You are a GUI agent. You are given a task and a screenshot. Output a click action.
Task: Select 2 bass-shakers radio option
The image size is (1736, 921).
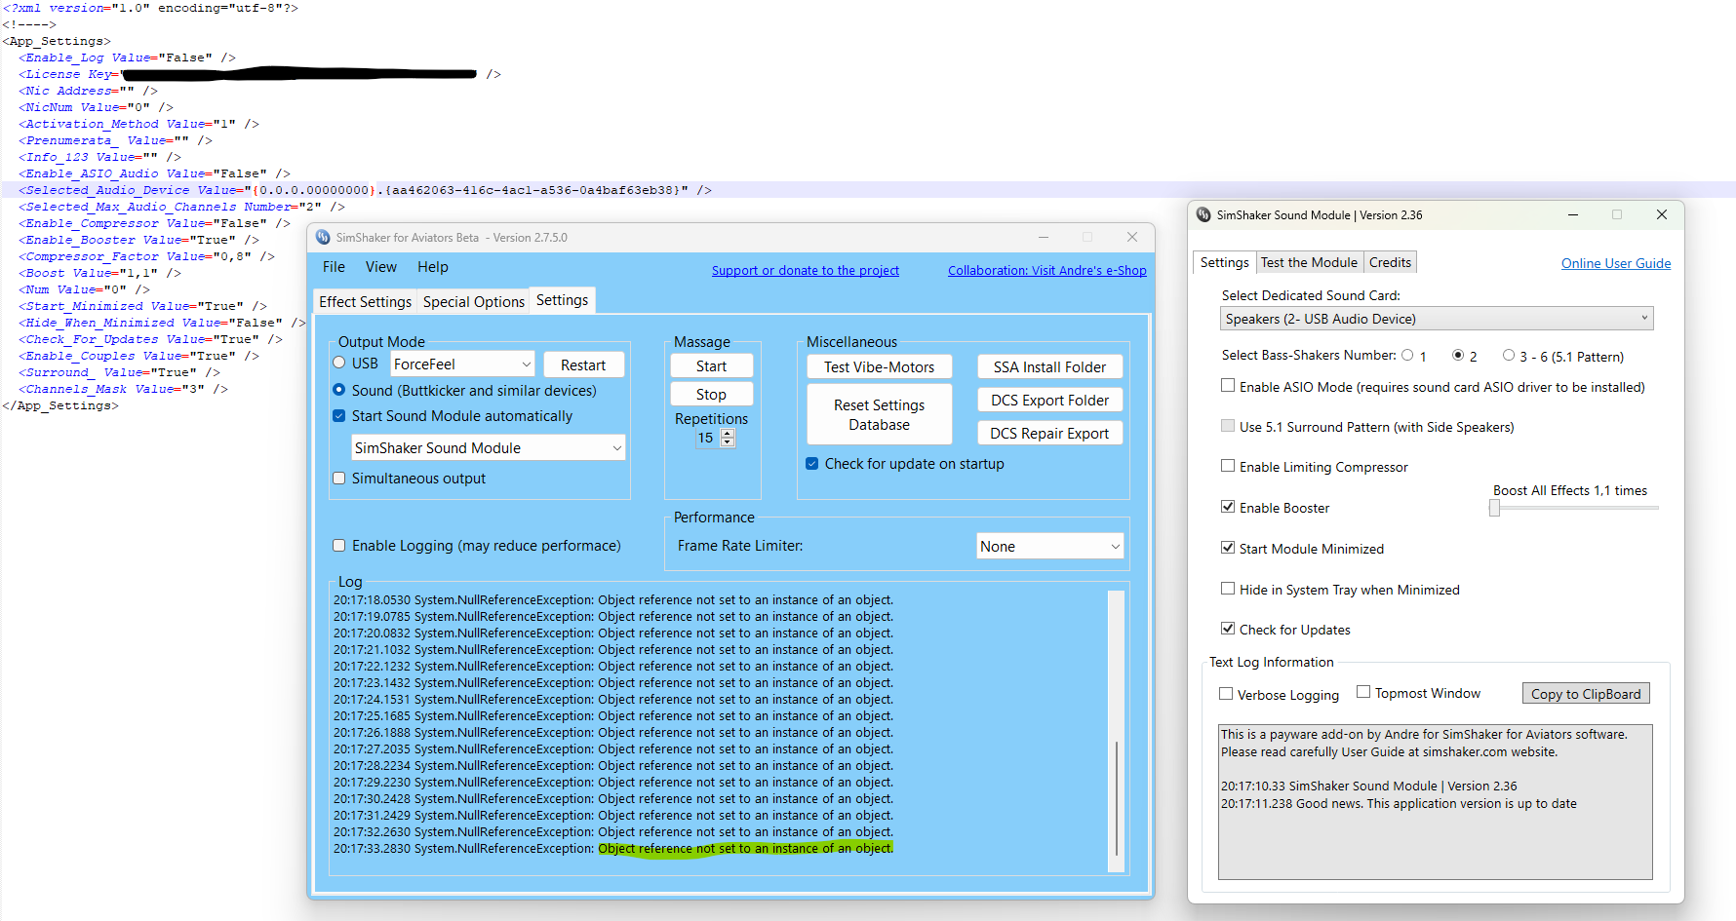(1458, 356)
